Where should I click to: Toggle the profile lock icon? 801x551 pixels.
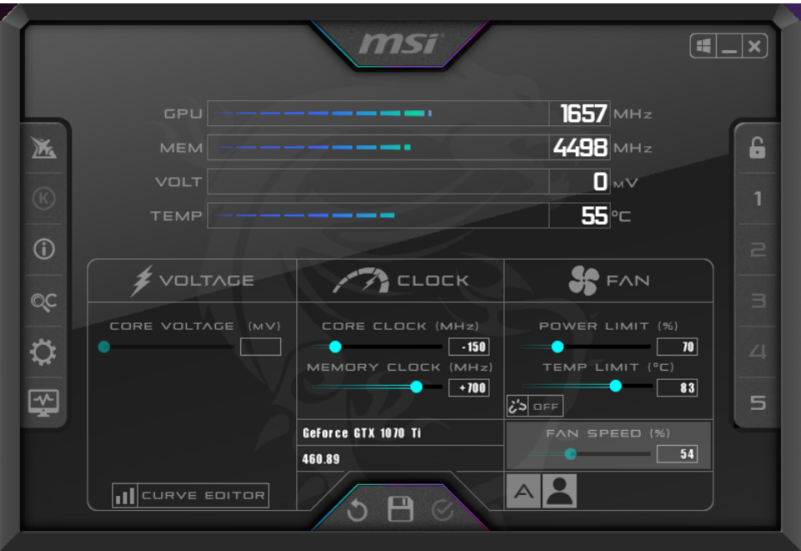pyautogui.click(x=757, y=148)
